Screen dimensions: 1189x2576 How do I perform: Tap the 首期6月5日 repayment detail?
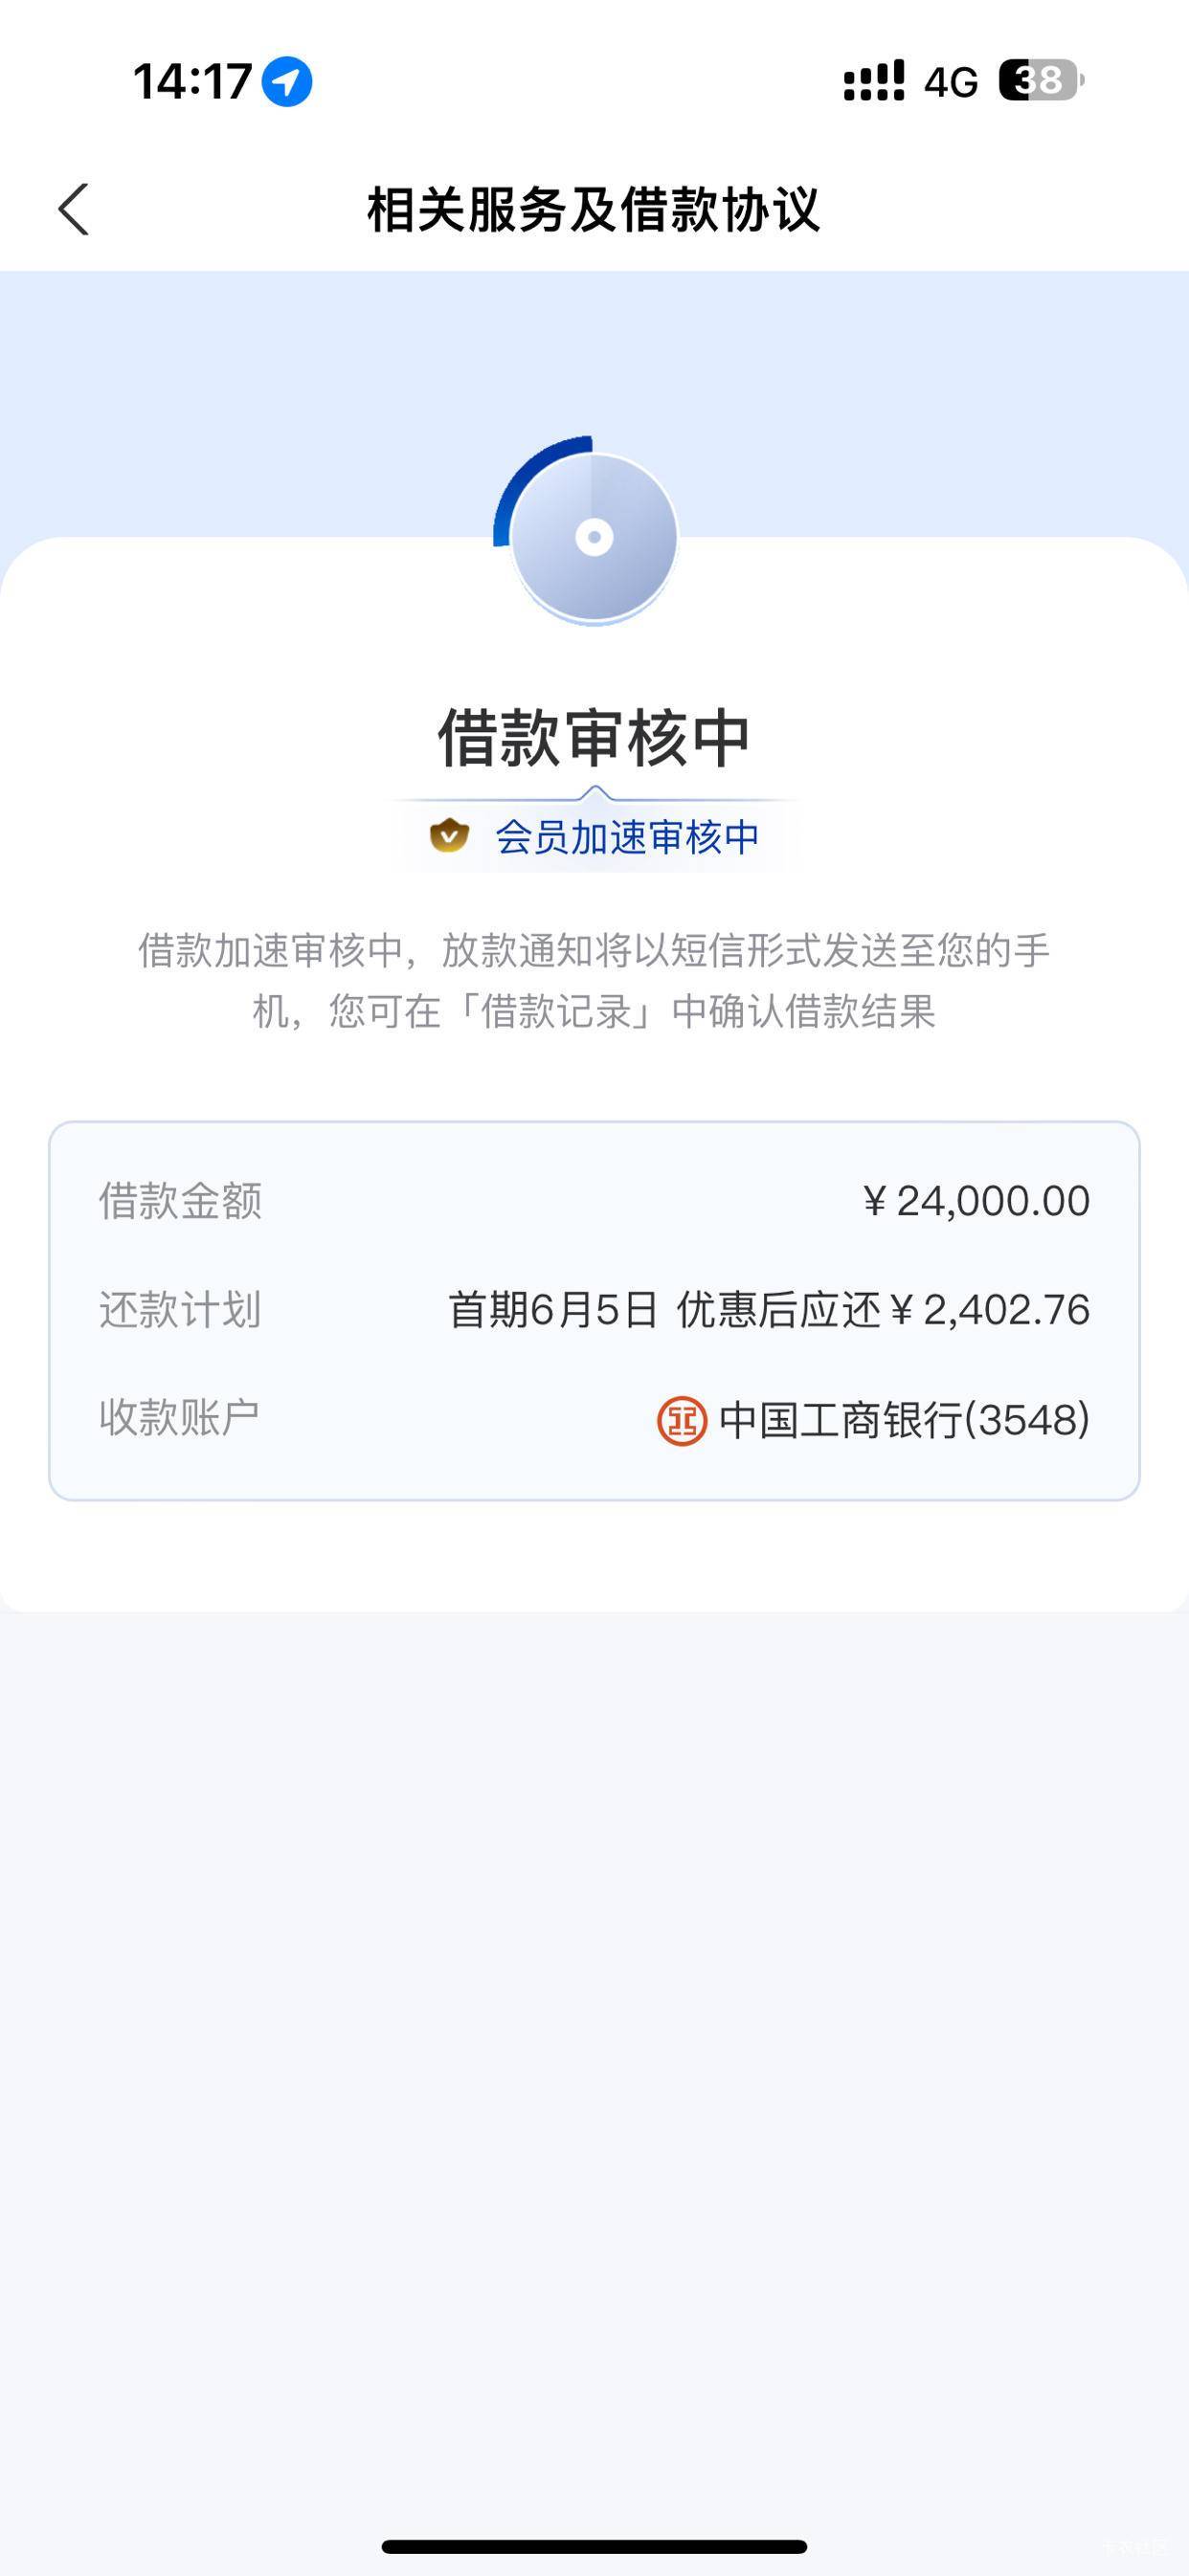click(x=552, y=1310)
